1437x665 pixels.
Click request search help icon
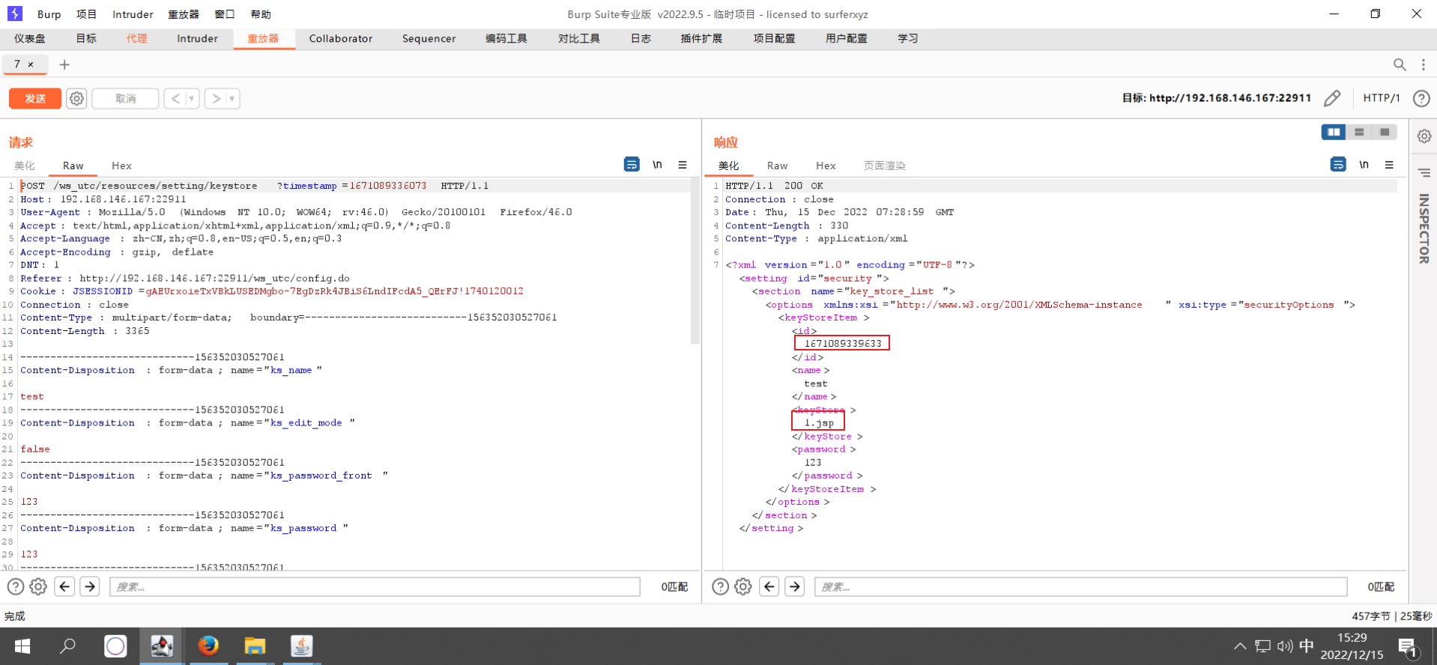pos(16,586)
